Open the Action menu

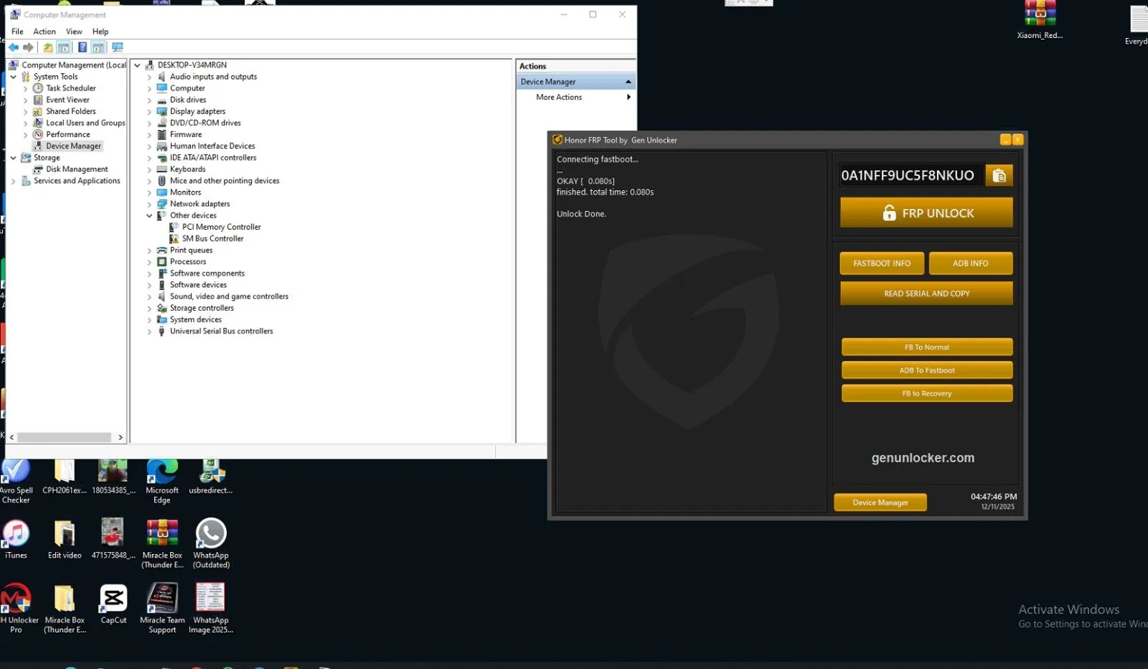pyautogui.click(x=44, y=32)
